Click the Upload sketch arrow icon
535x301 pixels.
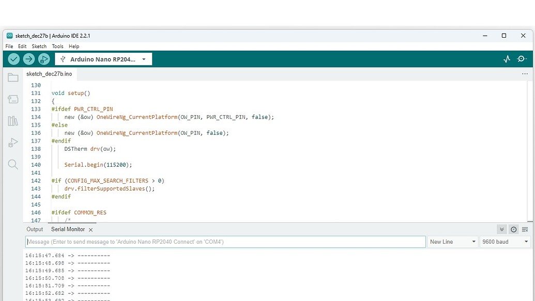tap(29, 59)
